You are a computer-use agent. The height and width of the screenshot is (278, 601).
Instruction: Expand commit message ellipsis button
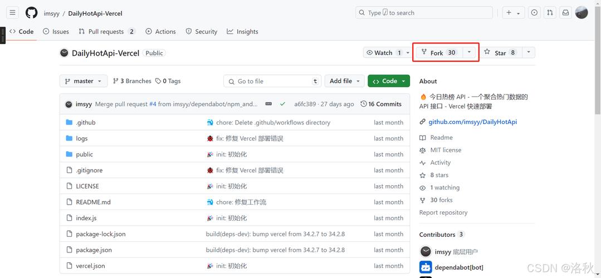pos(268,104)
